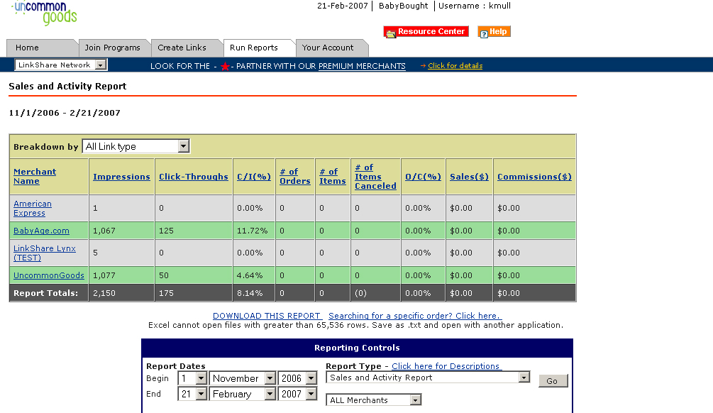Sort by the Commissions($) column header
Viewport: 713px width, 413px height.
click(534, 177)
